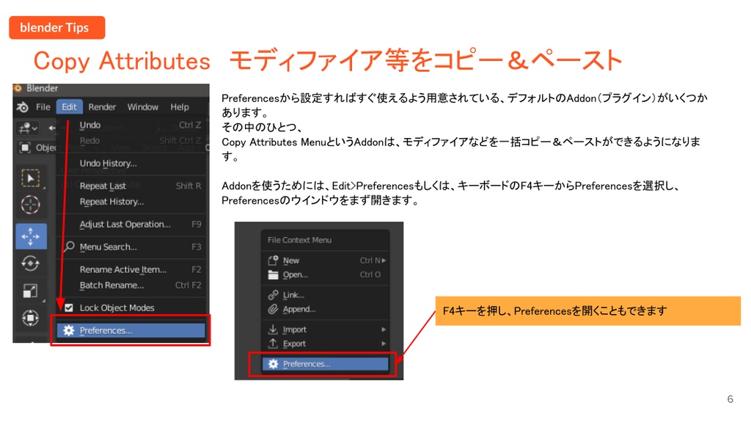Expand the New submenu arrow
The width and height of the screenshot is (751, 422).
point(384,261)
